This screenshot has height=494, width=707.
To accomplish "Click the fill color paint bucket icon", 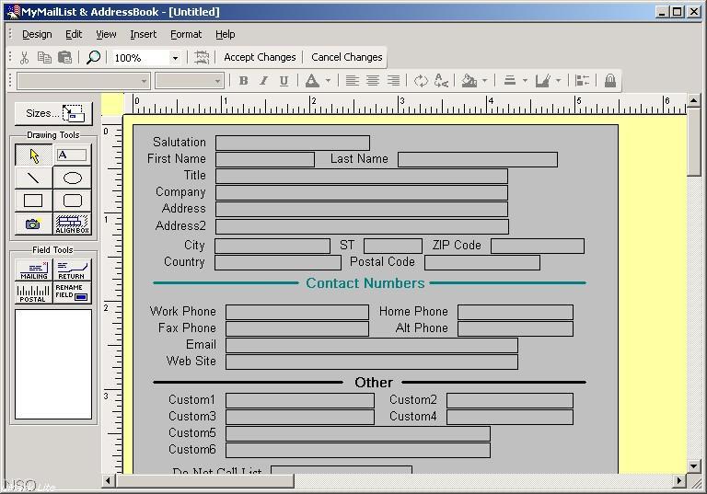I will pyautogui.click(x=469, y=81).
